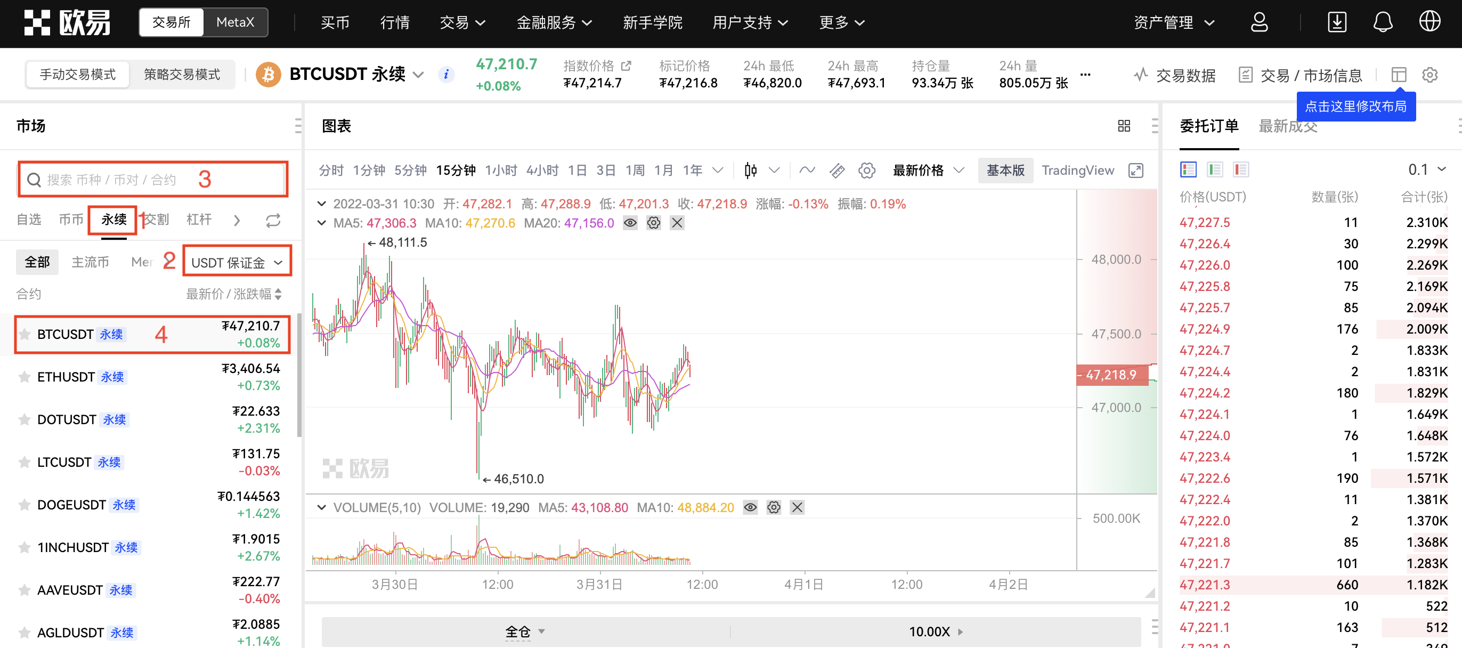1462x648 pixels.
Task: Open the 金融服务 dropdown menu
Action: coord(554,23)
